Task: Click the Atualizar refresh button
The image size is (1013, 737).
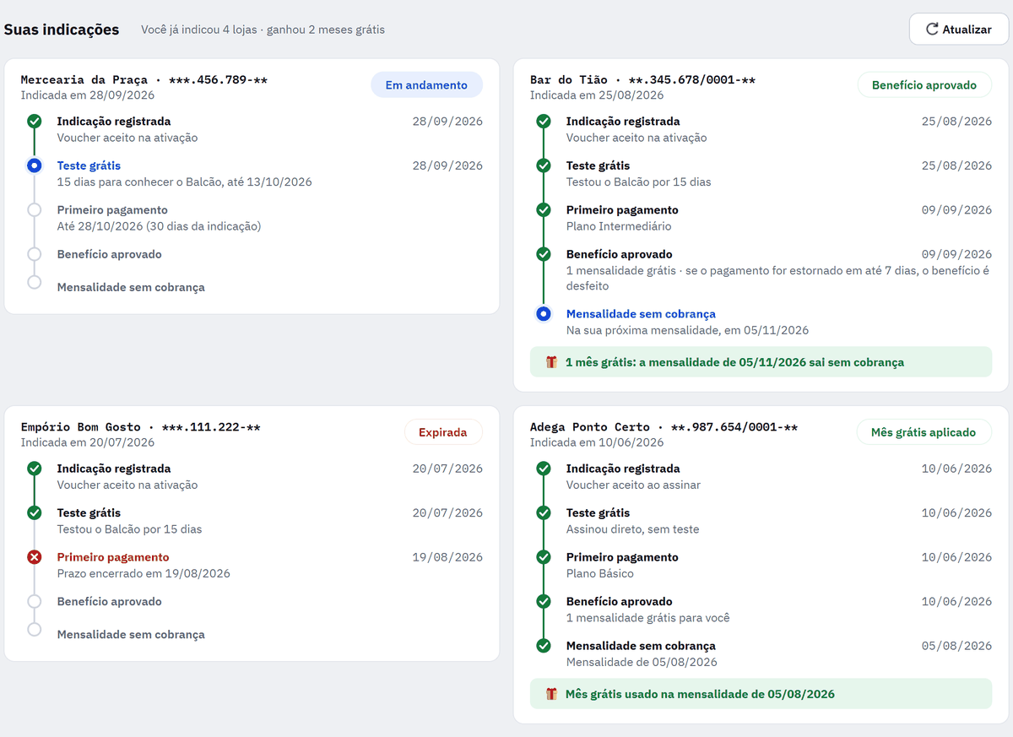Action: tap(958, 29)
